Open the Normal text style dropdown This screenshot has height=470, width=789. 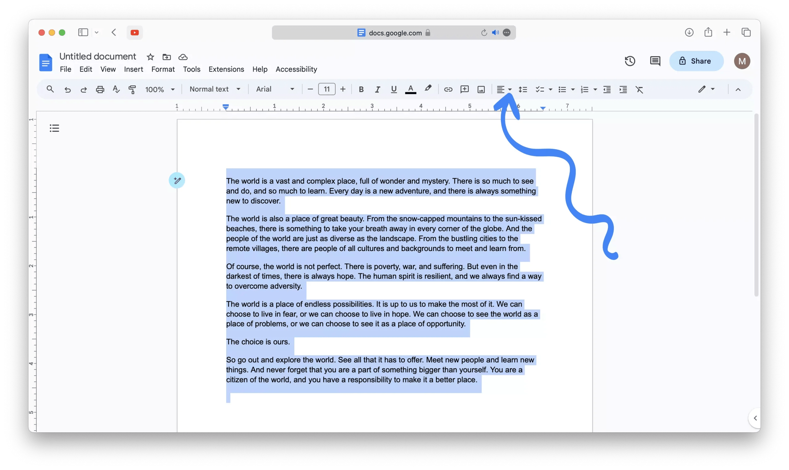215,89
